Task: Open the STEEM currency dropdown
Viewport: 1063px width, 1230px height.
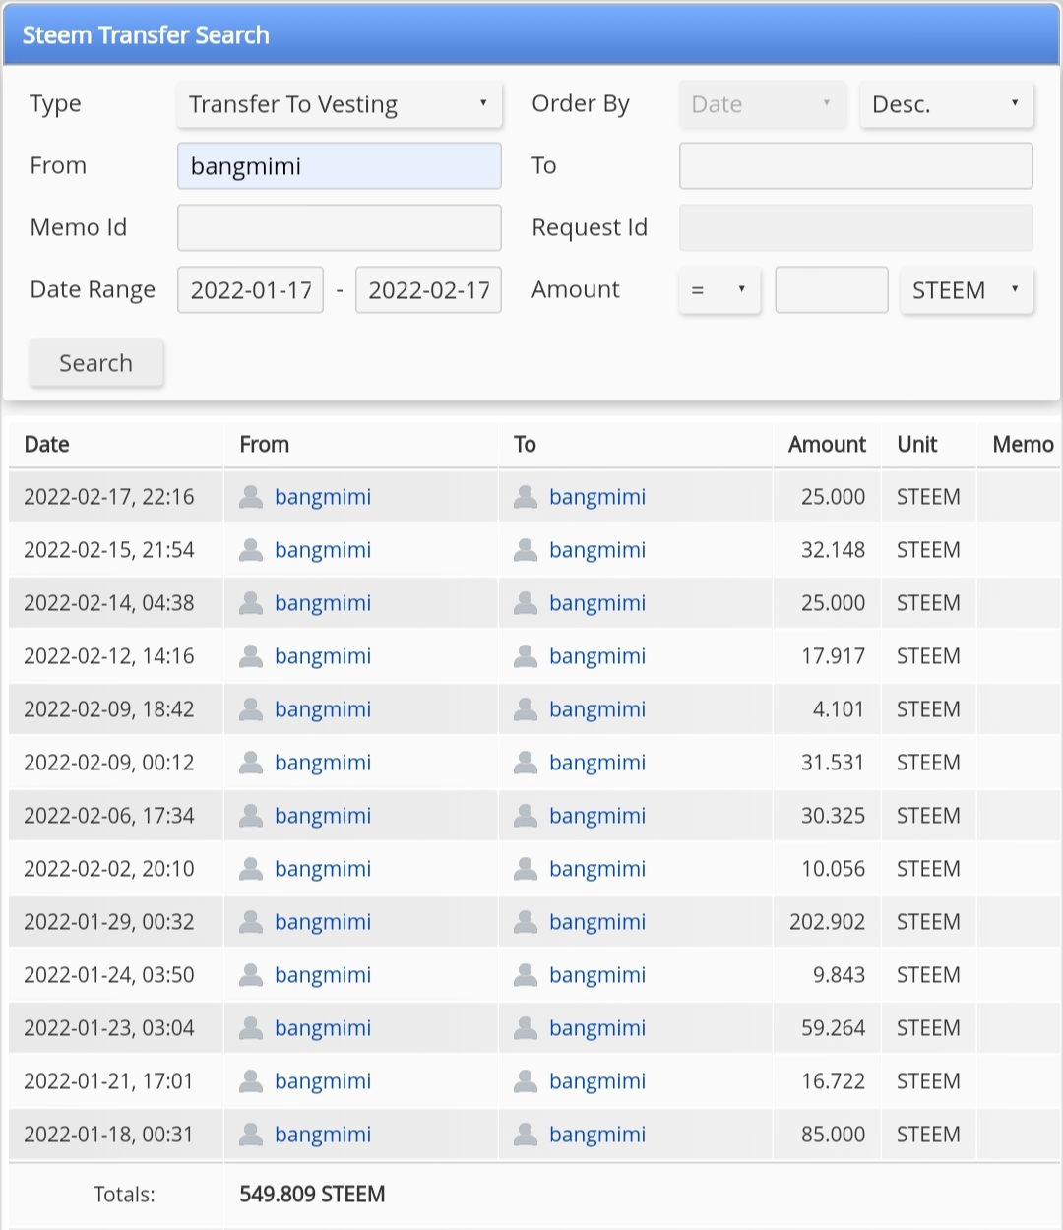Action: [967, 290]
